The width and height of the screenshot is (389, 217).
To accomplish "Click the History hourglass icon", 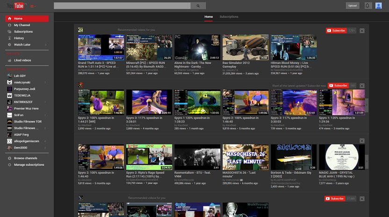I will coord(9,38).
